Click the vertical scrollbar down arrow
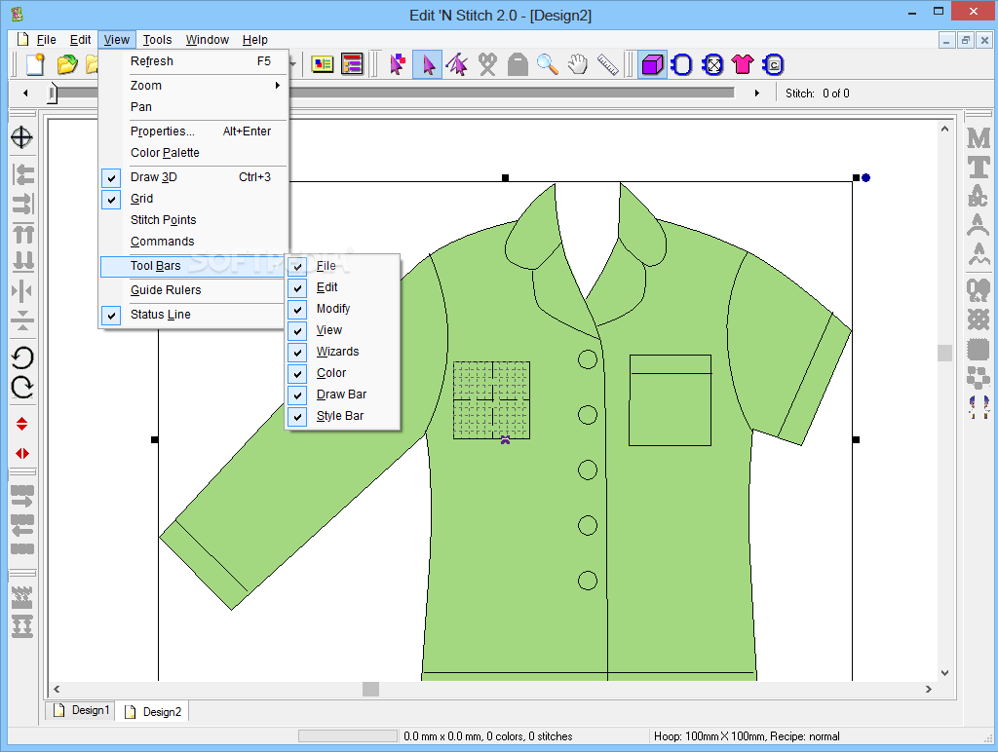Screen dimensions: 998x752 [x=944, y=673]
